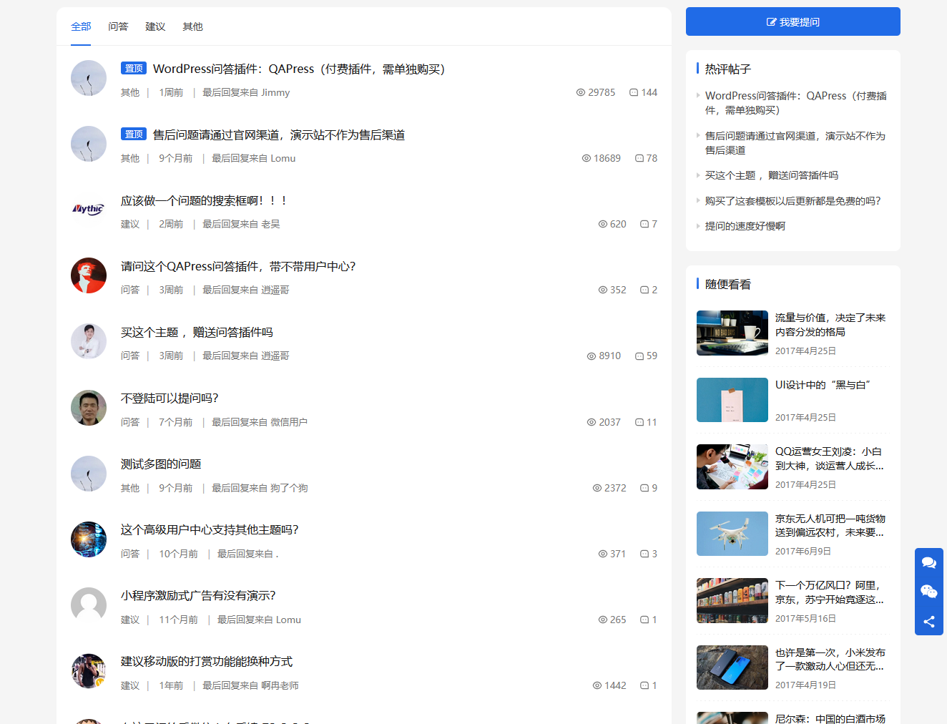Viewport: 947px width, 724px height.
Task: Click the comment count icon showing 144
Action: click(634, 92)
